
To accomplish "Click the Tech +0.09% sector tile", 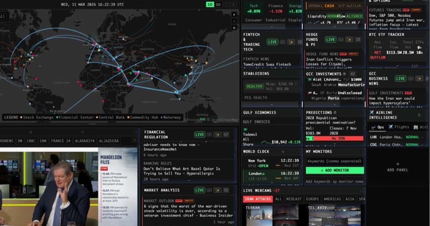I will coord(253,9).
